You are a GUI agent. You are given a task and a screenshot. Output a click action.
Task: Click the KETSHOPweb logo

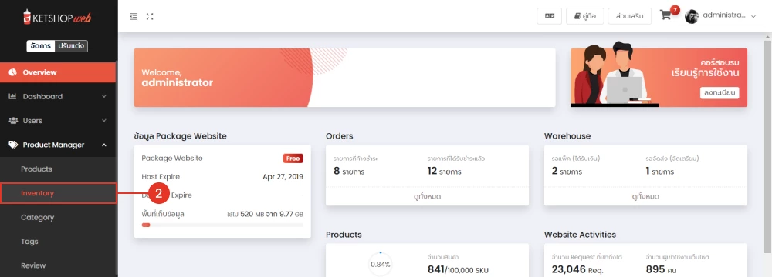pyautogui.click(x=58, y=17)
